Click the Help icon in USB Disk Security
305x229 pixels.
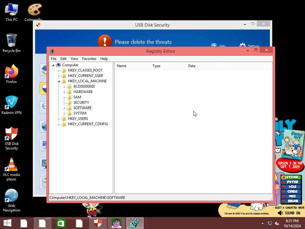(x=214, y=45)
